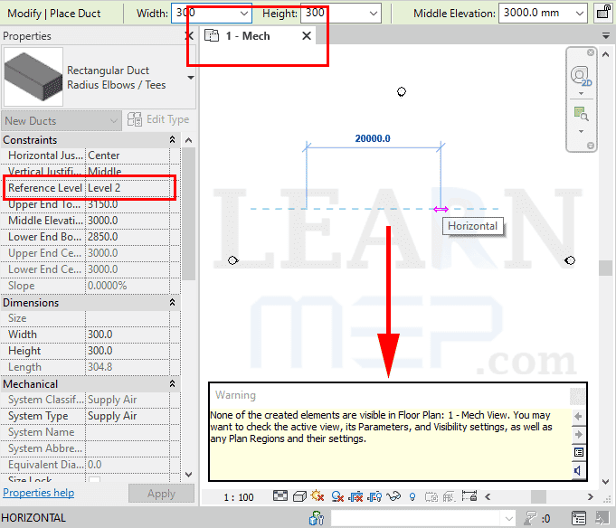Click the Height value 300.0 in Dimensions

128,351
